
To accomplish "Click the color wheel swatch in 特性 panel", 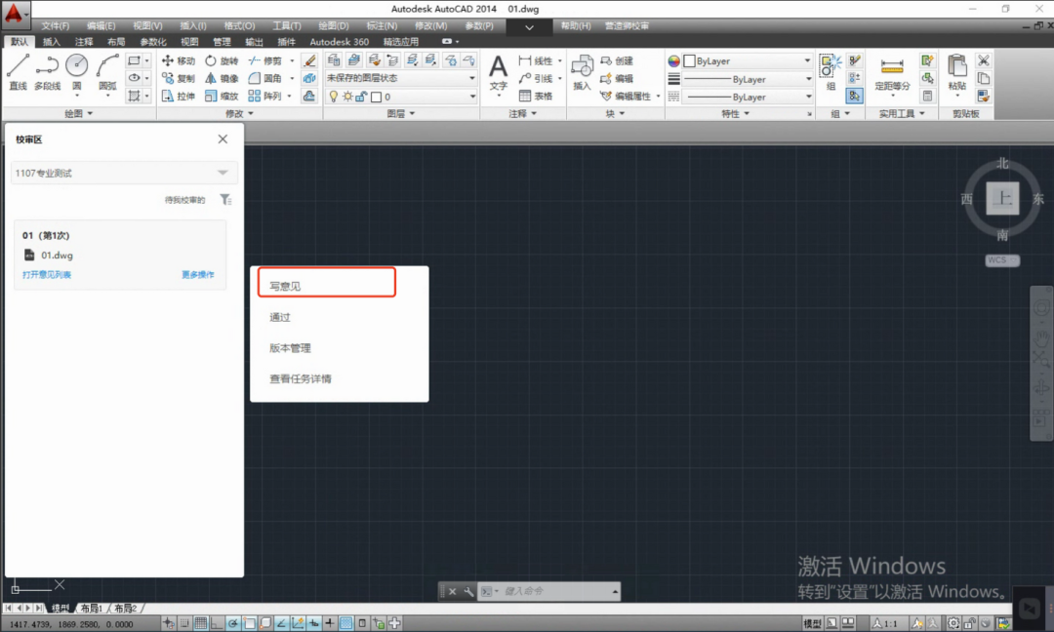I will [x=673, y=60].
